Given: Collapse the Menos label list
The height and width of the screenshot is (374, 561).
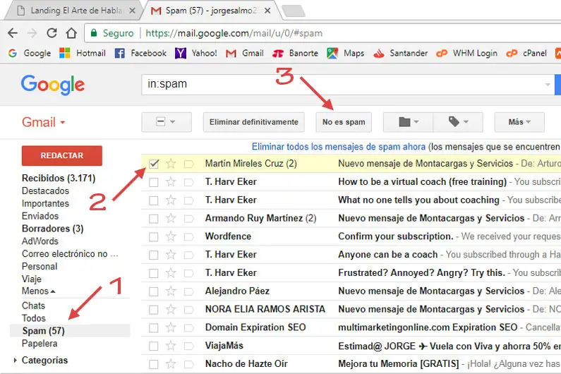Looking at the screenshot, I should point(38,291).
